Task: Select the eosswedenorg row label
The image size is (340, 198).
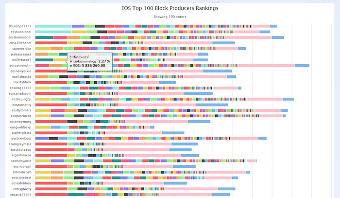Action: (20, 122)
